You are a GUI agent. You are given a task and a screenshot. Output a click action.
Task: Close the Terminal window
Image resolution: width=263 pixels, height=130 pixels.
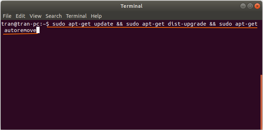pyautogui.click(x=257, y=6)
